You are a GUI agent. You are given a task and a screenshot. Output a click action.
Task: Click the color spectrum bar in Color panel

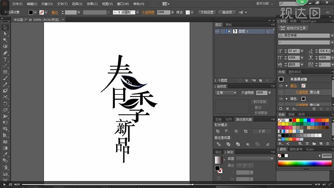coord(305,163)
